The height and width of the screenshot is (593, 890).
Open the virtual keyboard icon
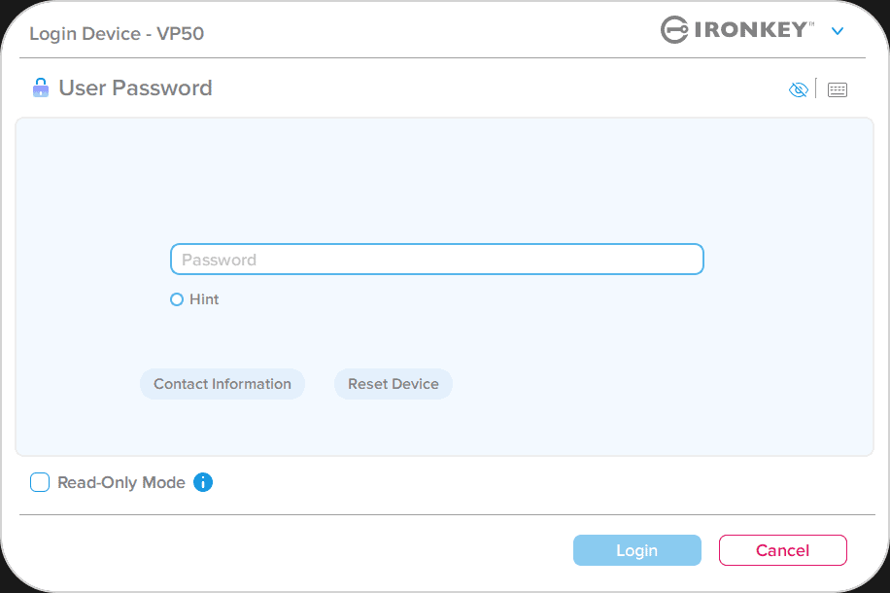(x=837, y=89)
